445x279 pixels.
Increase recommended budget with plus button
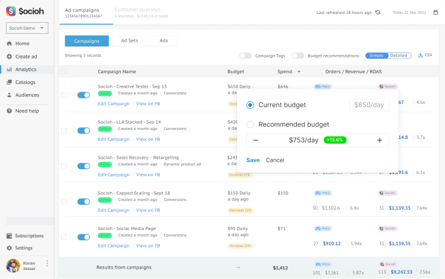click(x=380, y=140)
